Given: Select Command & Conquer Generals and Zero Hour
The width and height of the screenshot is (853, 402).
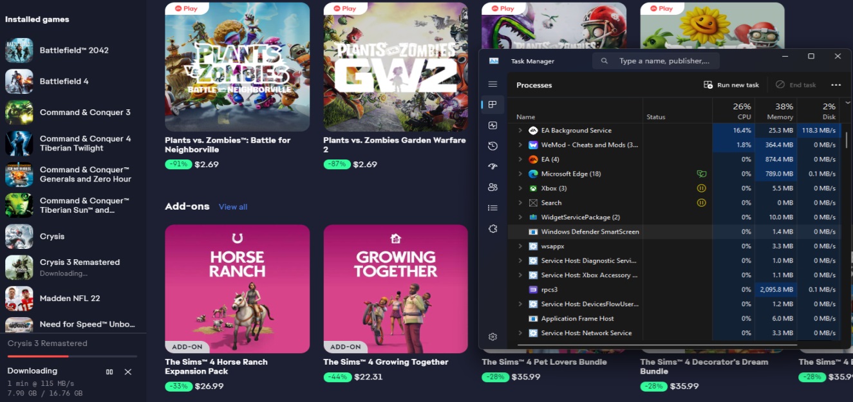Looking at the screenshot, I should click(x=72, y=175).
